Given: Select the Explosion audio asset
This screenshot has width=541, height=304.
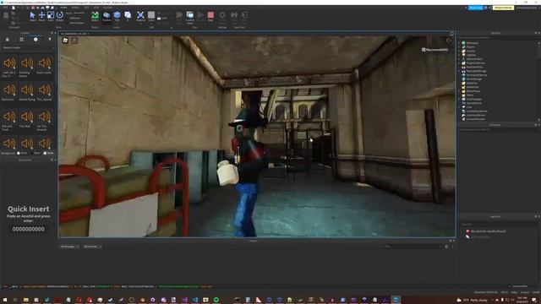Looking at the screenshot, I should [9, 90].
